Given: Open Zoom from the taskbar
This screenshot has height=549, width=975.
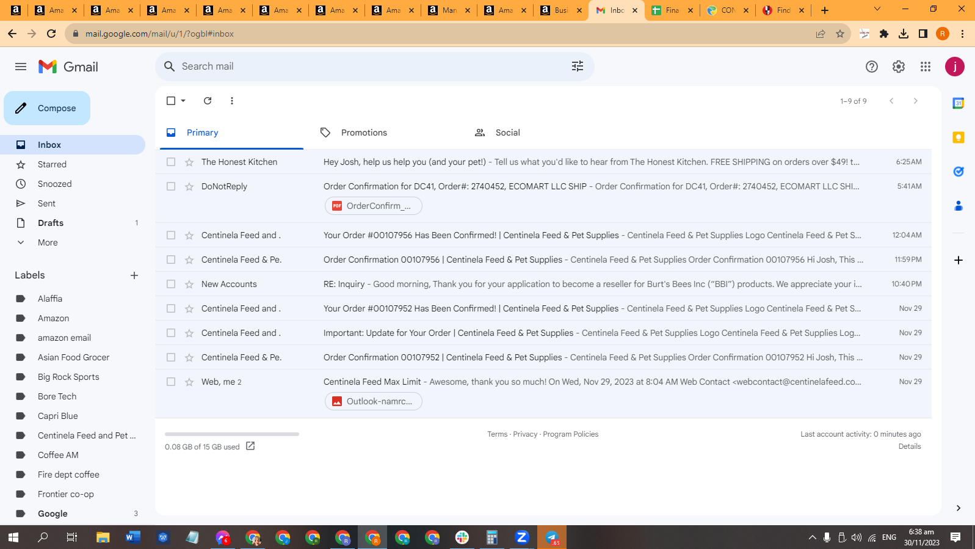Looking at the screenshot, I should (522, 537).
